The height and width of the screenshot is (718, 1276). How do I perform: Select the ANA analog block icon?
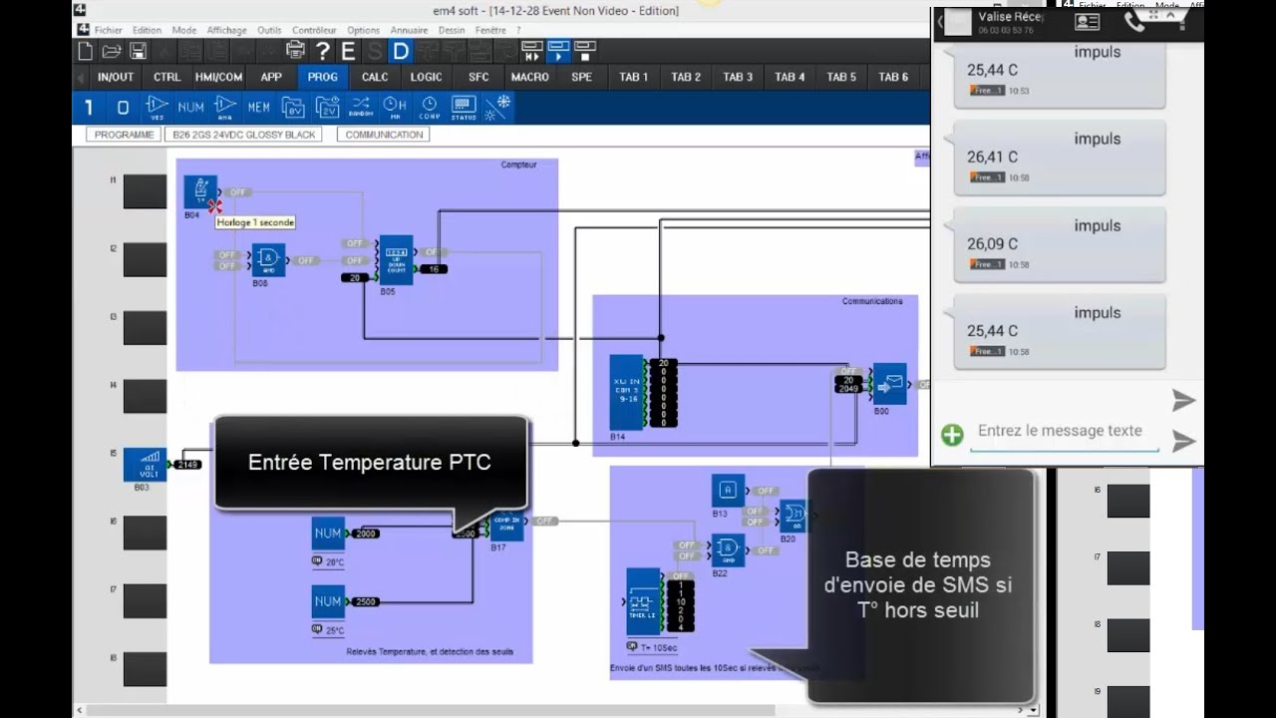pos(225,107)
